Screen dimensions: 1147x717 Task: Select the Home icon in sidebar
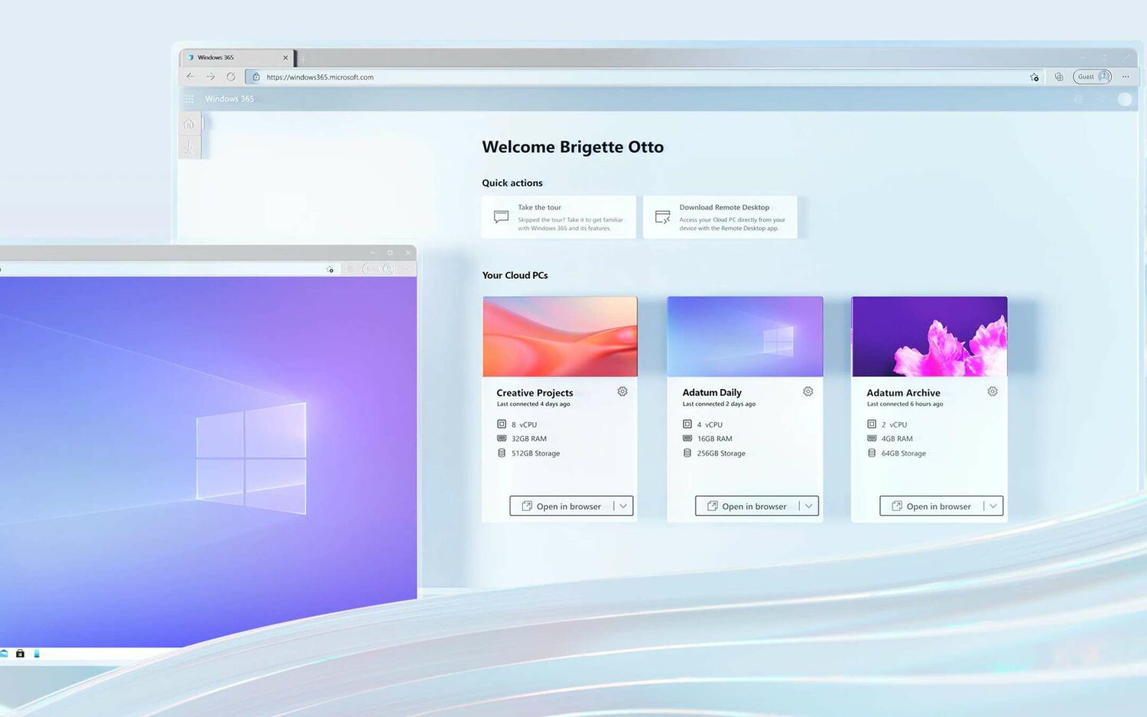point(189,124)
